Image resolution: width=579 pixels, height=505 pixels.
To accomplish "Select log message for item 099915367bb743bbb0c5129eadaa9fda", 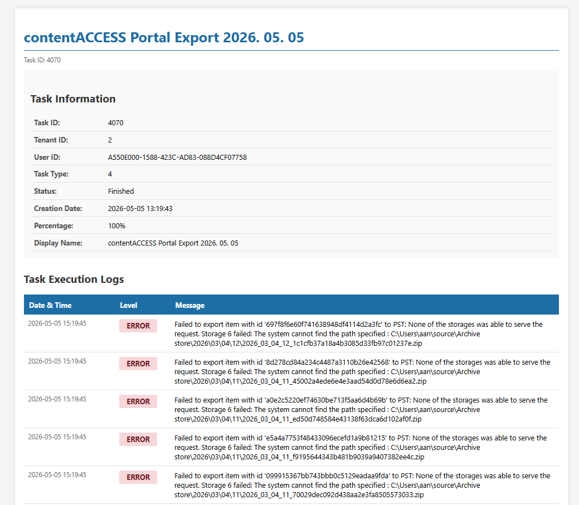I will (362, 486).
